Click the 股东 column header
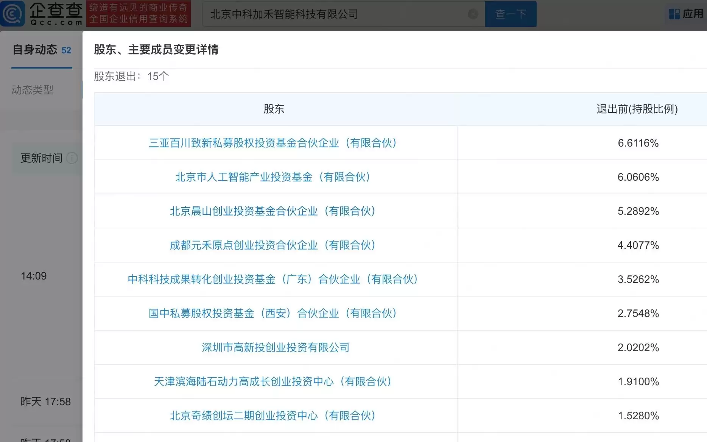The width and height of the screenshot is (707, 442). (274, 109)
